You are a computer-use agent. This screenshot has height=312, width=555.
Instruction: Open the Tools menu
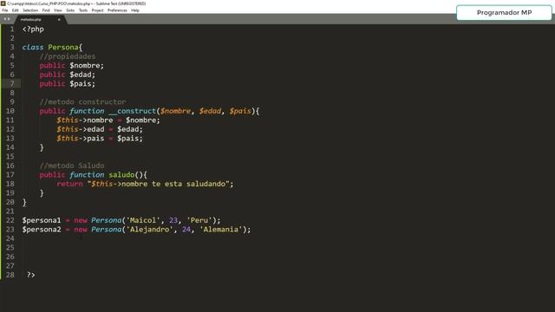tap(83, 10)
